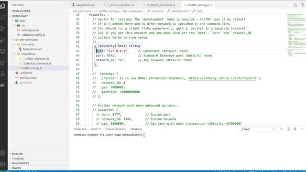
Task: Open Explorer more actions ellipsis
Action: [x=64, y=5]
